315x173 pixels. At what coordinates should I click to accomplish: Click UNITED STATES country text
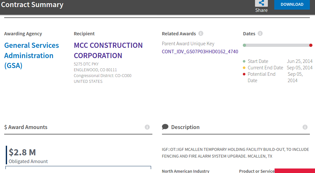pos(88,82)
